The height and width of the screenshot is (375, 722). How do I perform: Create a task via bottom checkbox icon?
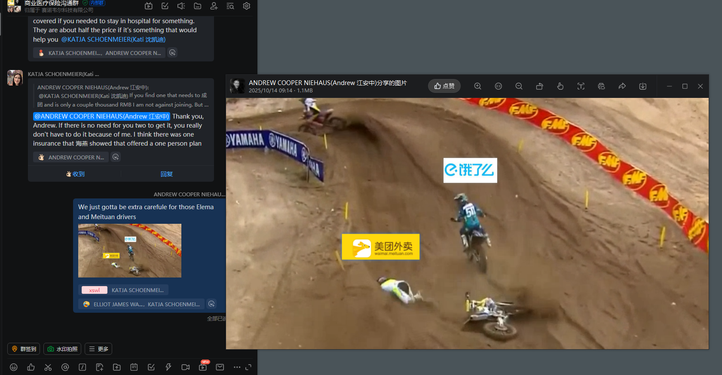click(151, 367)
